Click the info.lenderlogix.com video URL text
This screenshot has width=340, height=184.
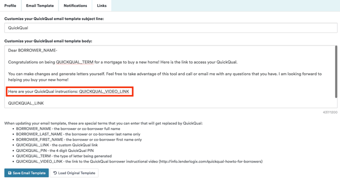coord(211,161)
